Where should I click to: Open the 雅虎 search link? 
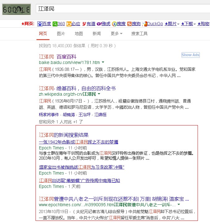tap(106, 24)
